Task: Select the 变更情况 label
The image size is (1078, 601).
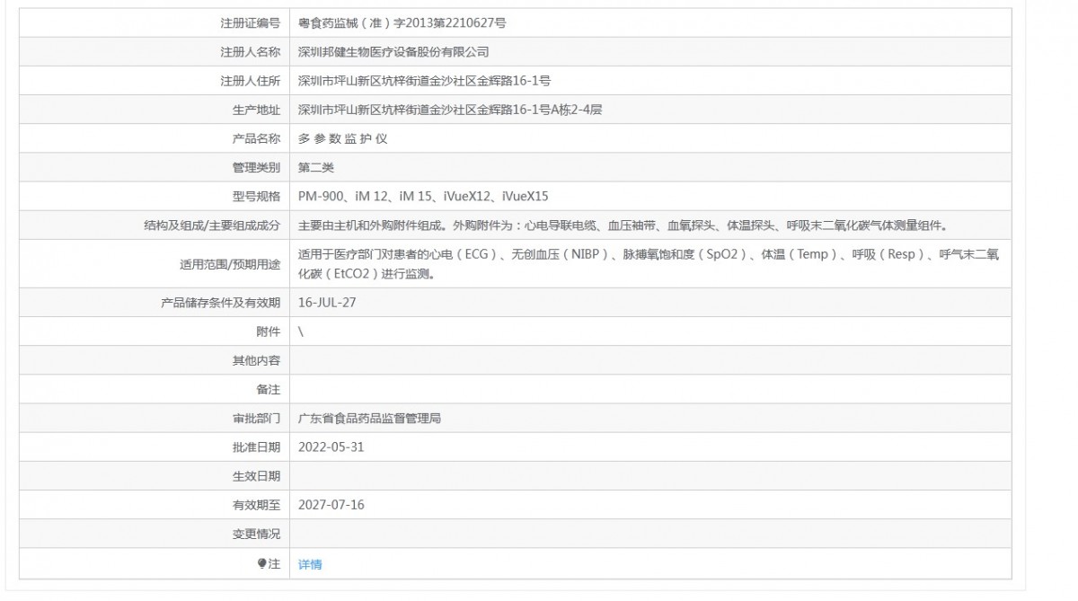Action: pyautogui.click(x=256, y=533)
